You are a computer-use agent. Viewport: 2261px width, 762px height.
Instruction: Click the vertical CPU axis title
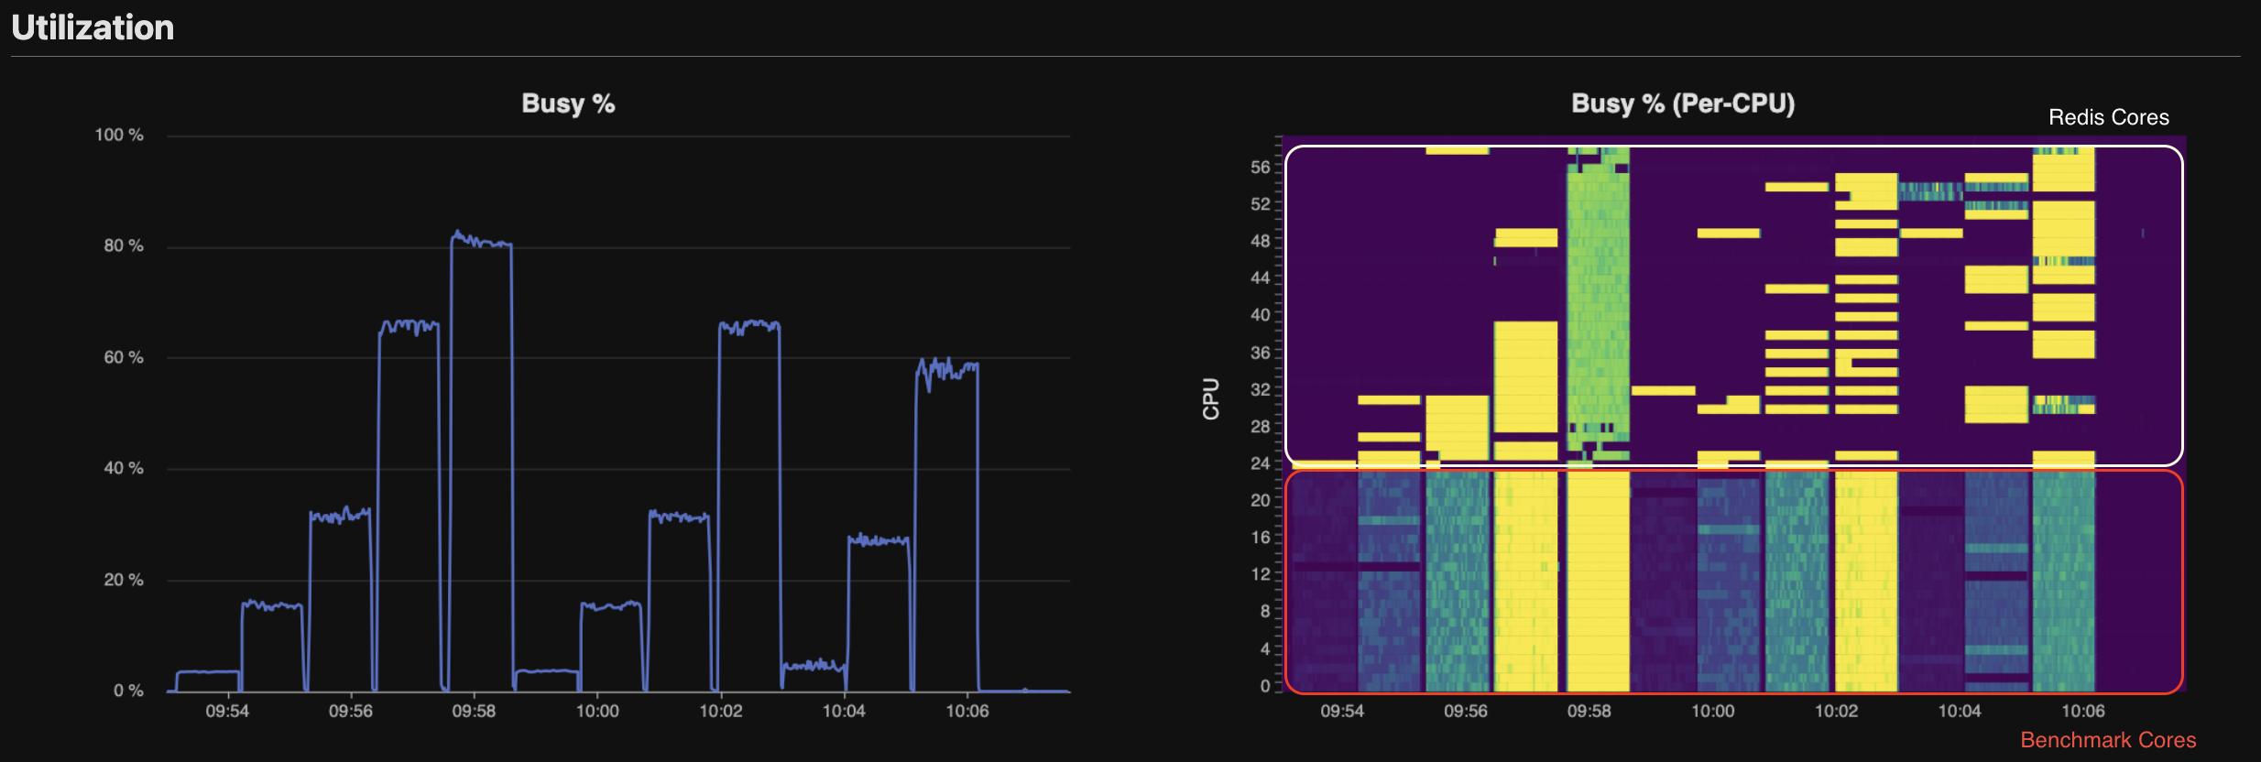tap(1211, 398)
